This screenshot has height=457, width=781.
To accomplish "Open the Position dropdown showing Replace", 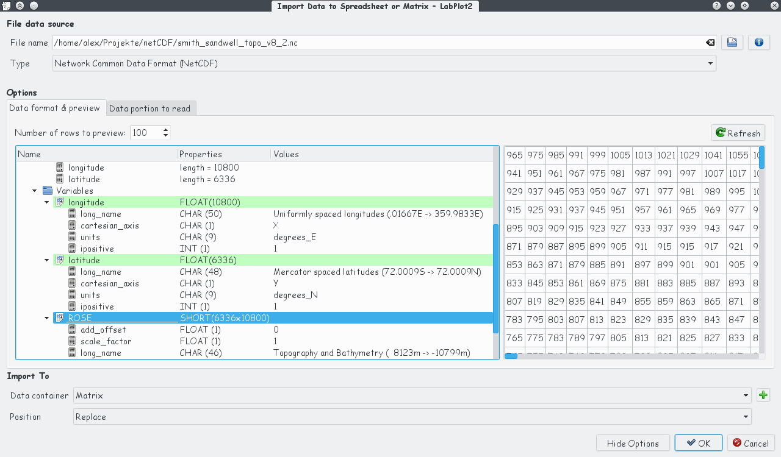I will [745, 417].
